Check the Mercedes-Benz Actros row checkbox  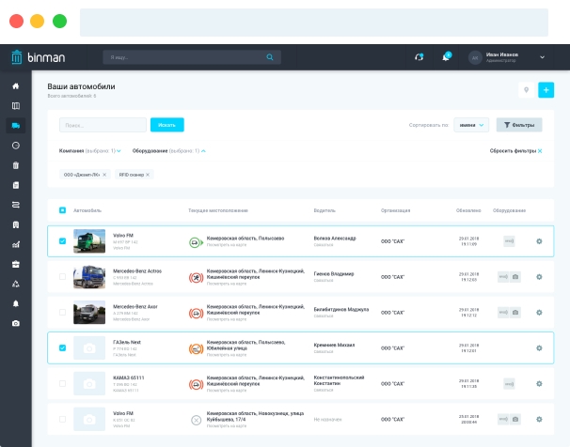[x=63, y=277]
